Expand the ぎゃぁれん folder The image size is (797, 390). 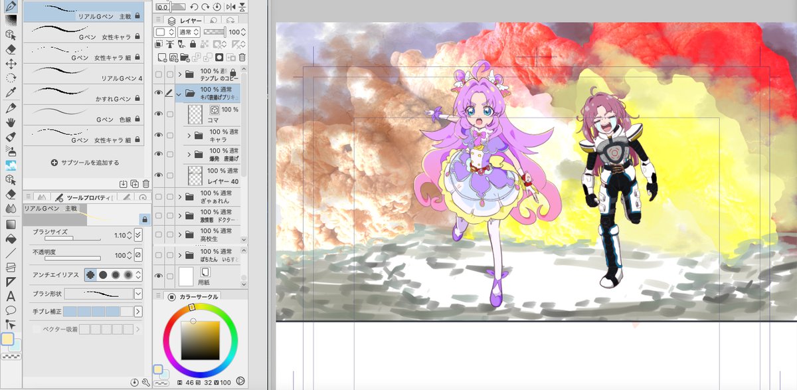pyautogui.click(x=180, y=197)
